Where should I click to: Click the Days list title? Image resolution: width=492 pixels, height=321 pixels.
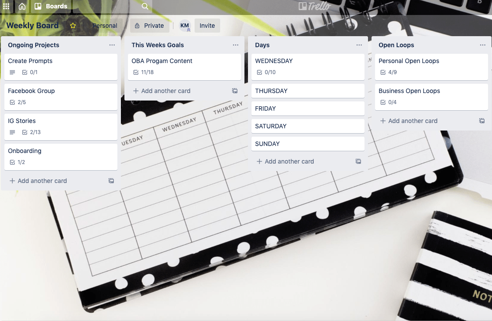[x=262, y=45]
